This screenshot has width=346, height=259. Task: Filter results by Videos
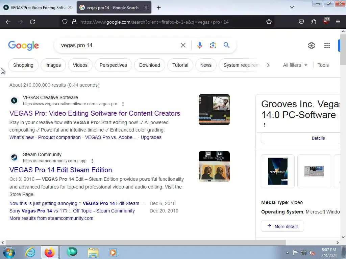pyautogui.click(x=80, y=65)
